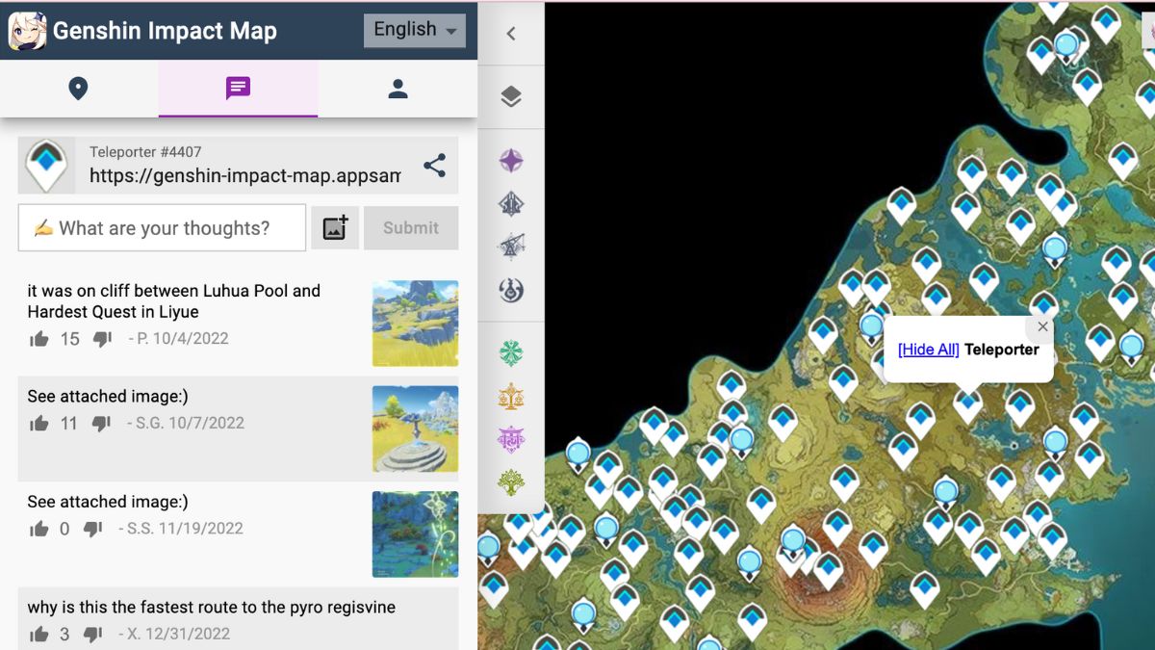Click the Hide All link
This screenshot has height=650, width=1155.
click(928, 350)
